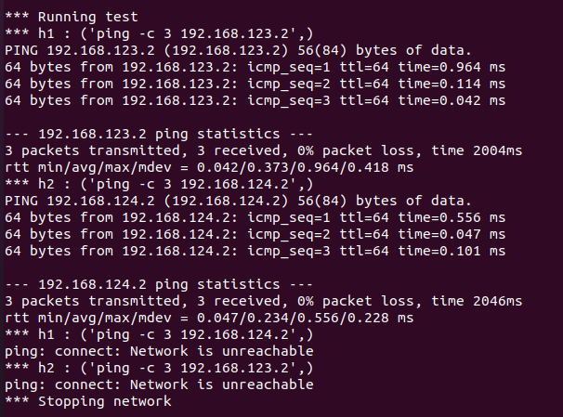Click the "*** Stopping network" line
The image size is (563, 417).
pyautogui.click(x=87, y=401)
